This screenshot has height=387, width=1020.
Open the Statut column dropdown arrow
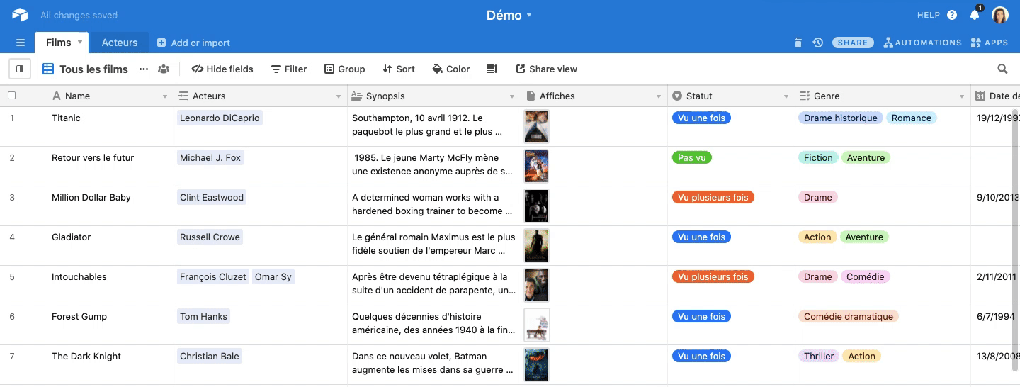click(x=786, y=96)
